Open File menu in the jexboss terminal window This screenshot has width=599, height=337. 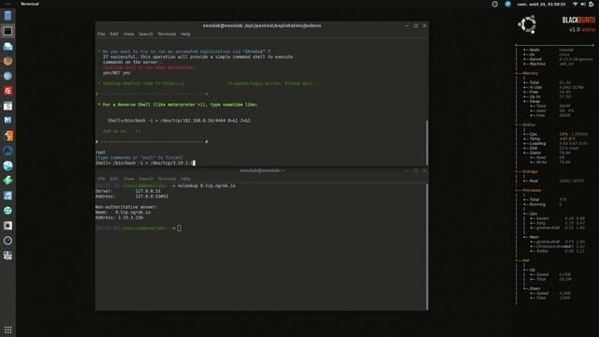click(x=101, y=34)
